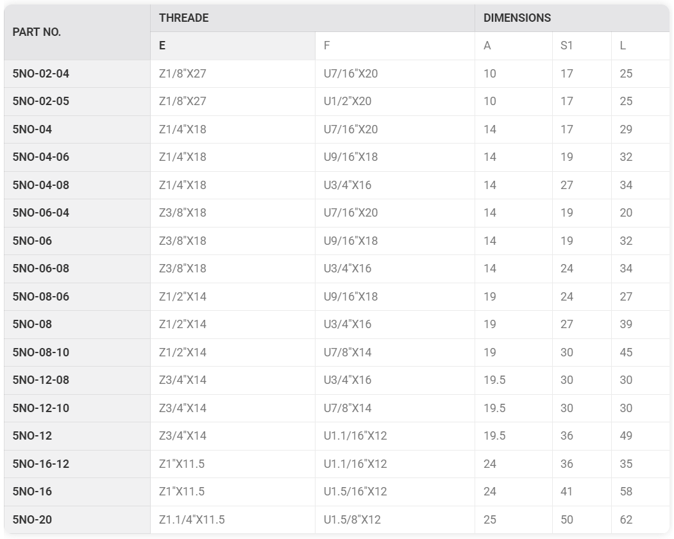The width and height of the screenshot is (674, 539).
Task: Click the F thread column subheader
Action: coord(395,46)
